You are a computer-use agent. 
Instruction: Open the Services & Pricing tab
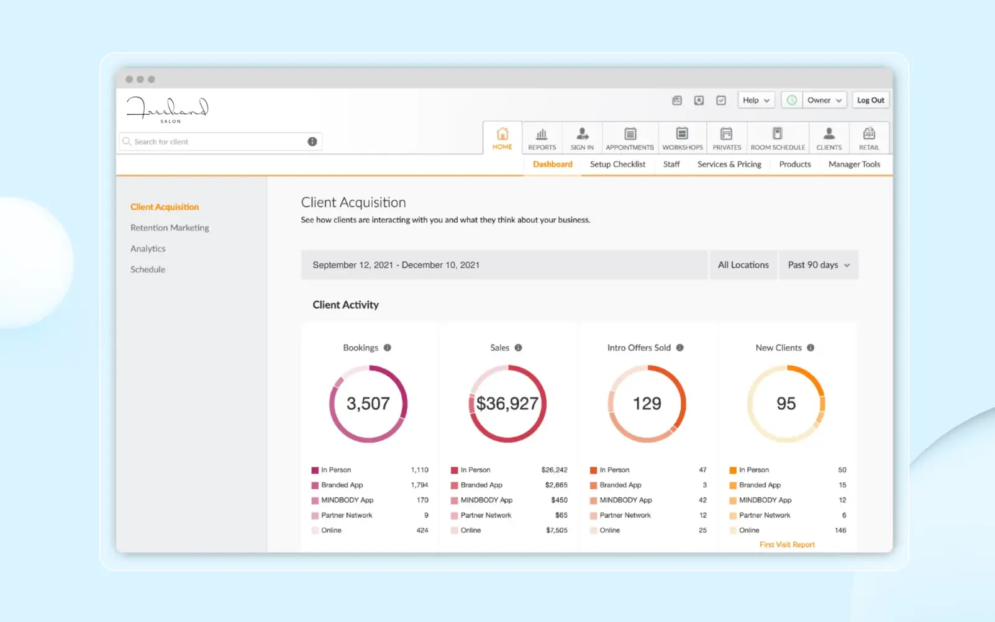pyautogui.click(x=729, y=165)
